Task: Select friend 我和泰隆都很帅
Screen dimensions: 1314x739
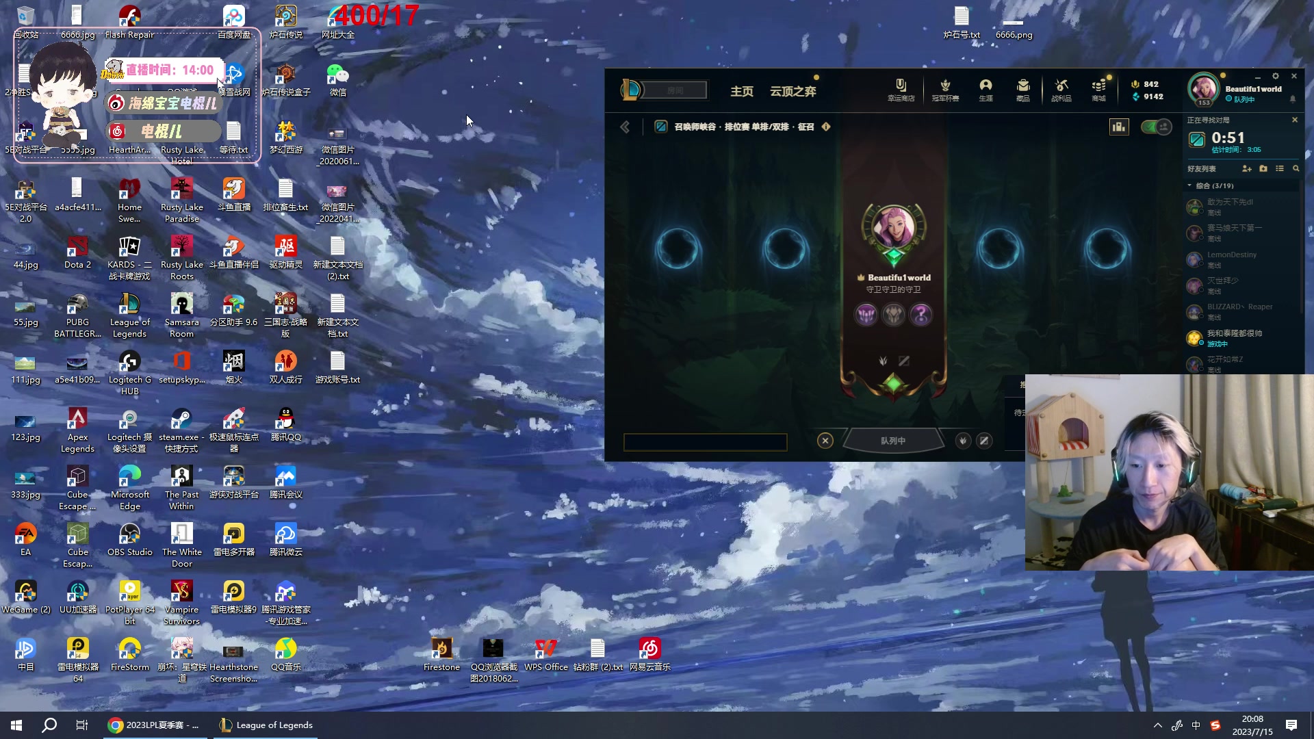Action: [x=1243, y=338]
